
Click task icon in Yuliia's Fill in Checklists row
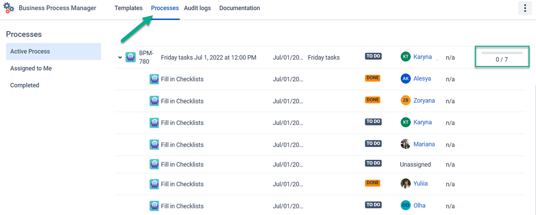(x=154, y=184)
